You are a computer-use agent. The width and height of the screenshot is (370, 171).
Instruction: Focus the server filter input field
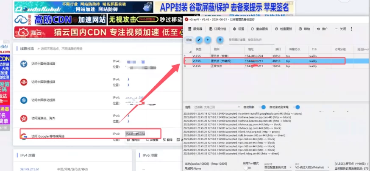point(251,40)
